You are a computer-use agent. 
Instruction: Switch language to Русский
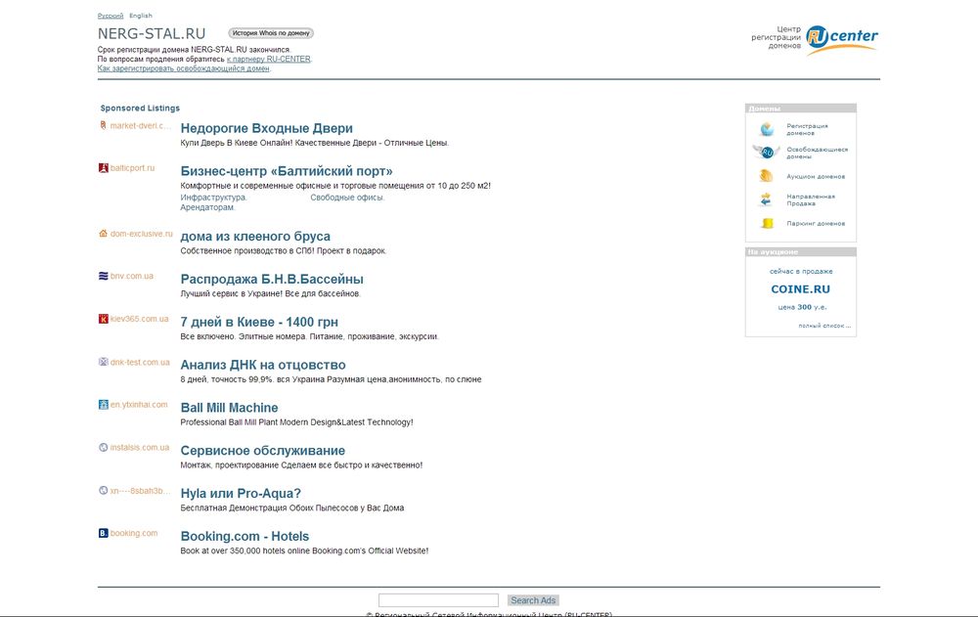tap(111, 16)
